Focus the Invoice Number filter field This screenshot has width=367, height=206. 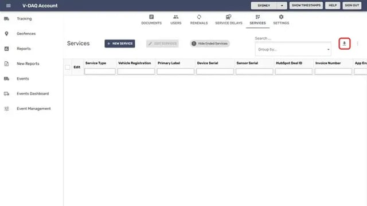(x=333, y=71)
